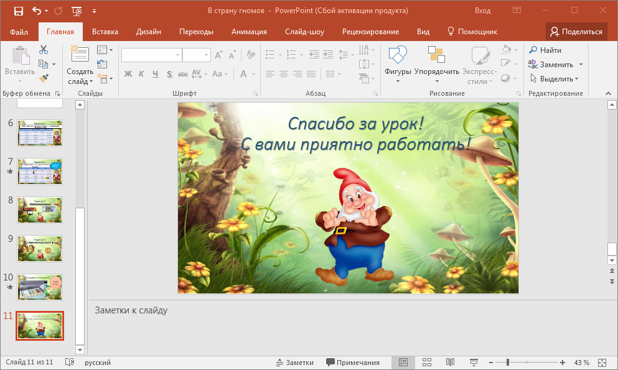The height and width of the screenshot is (370, 618).
Task: Save the presentation with the floppy disk icon
Action: [x=18, y=11]
